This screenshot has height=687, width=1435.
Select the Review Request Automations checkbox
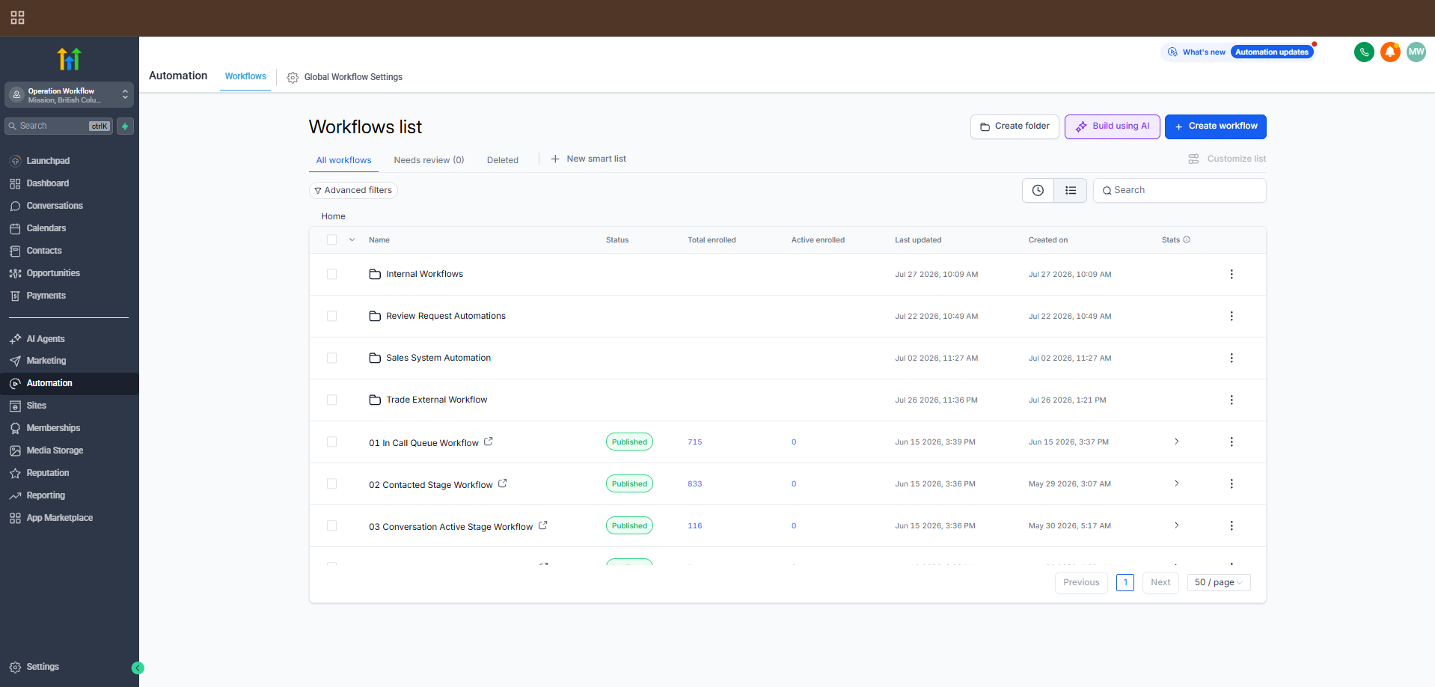331,316
